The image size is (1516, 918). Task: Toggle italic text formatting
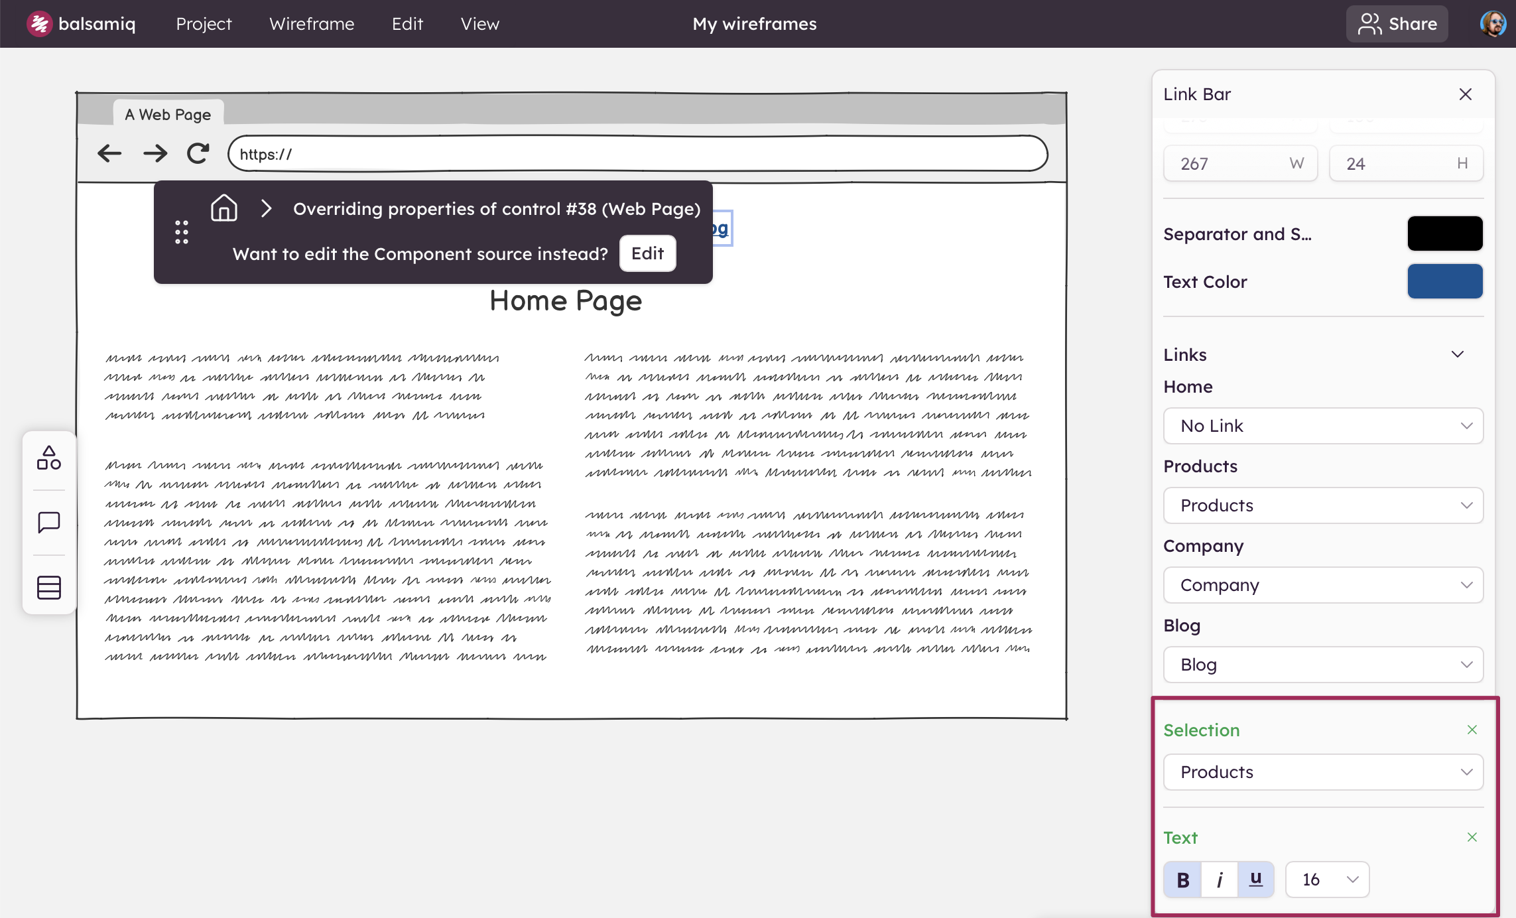[1219, 880]
